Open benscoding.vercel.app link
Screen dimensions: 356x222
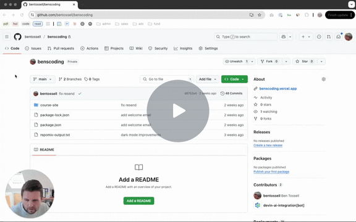tap(278, 89)
